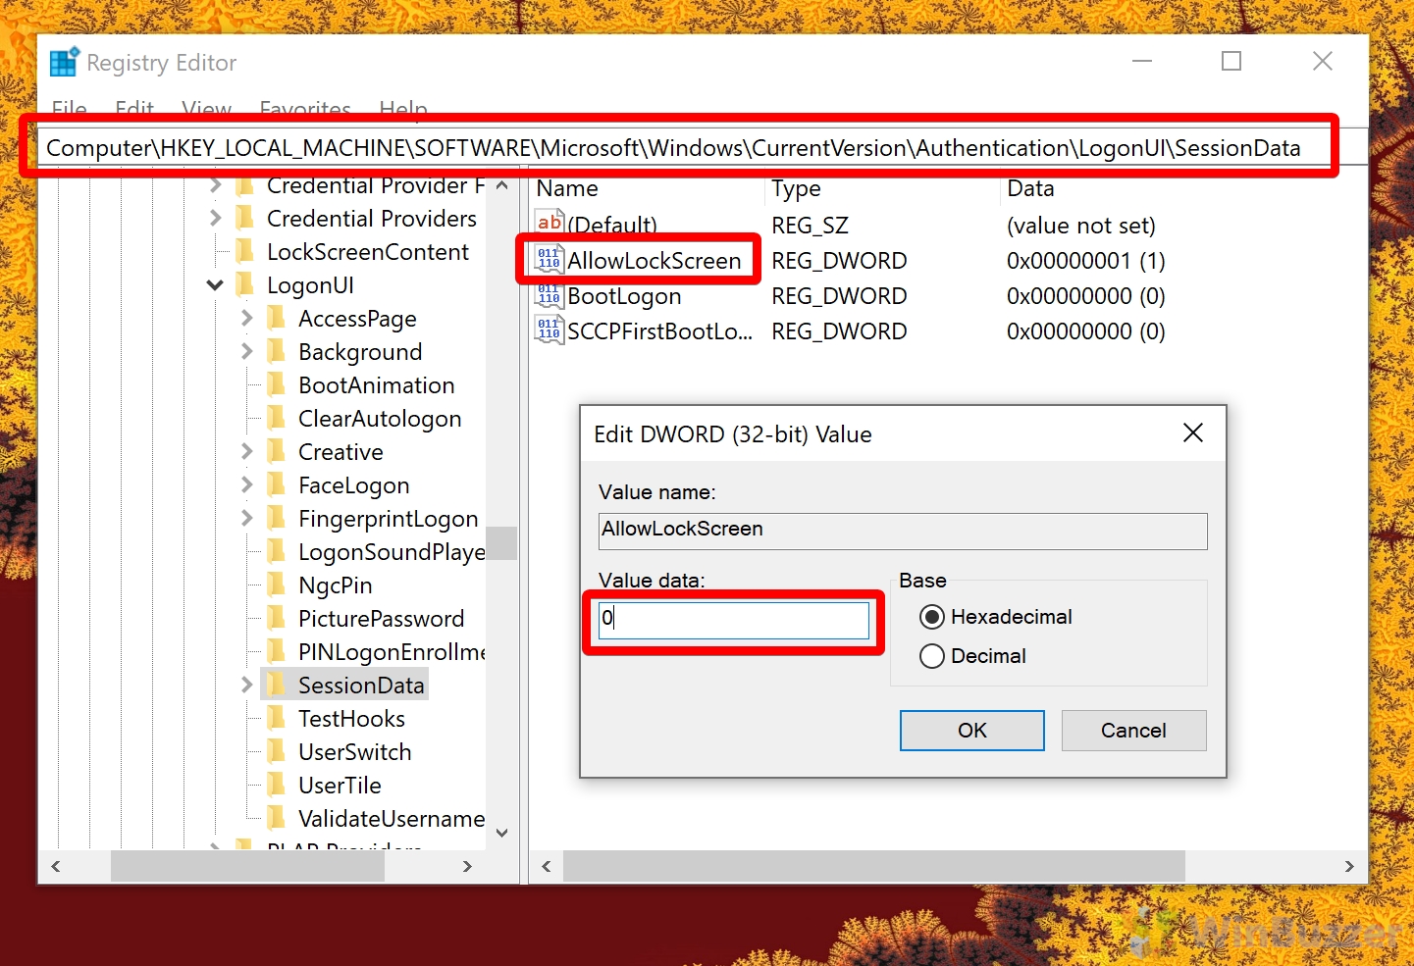Click the SessionData folder icon

tap(278, 685)
